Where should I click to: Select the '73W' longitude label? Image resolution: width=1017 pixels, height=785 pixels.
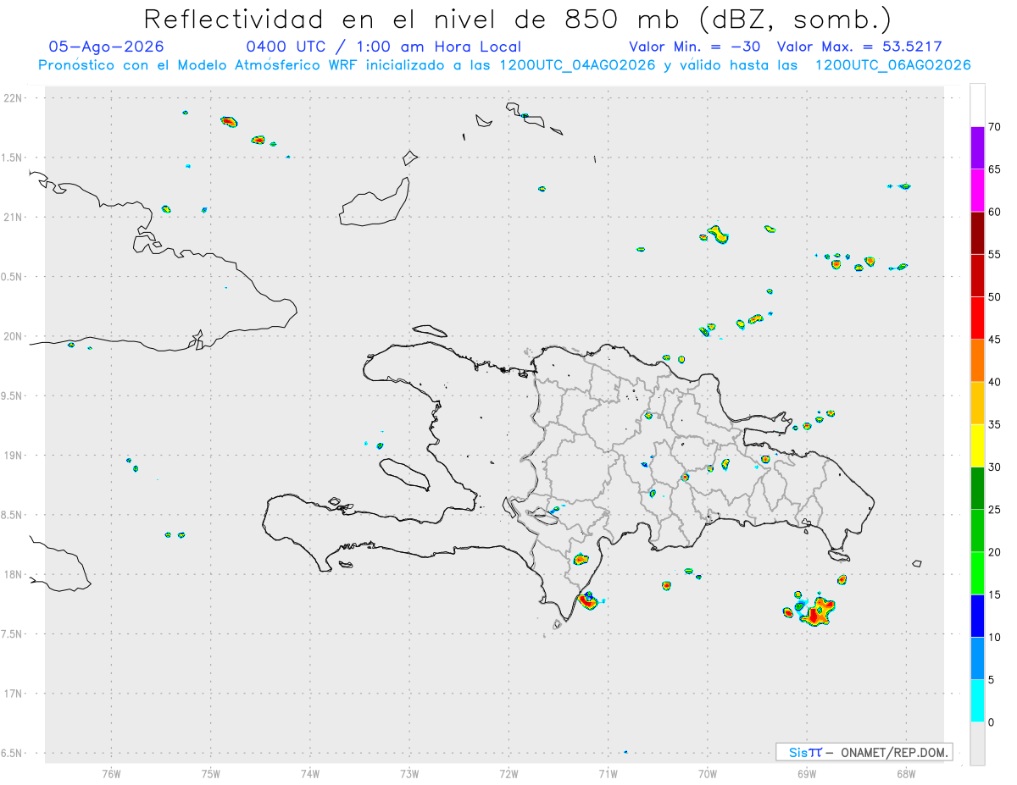tap(409, 773)
